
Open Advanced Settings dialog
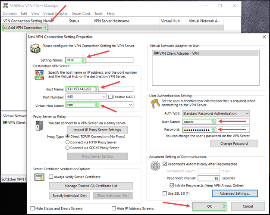coord(235,193)
